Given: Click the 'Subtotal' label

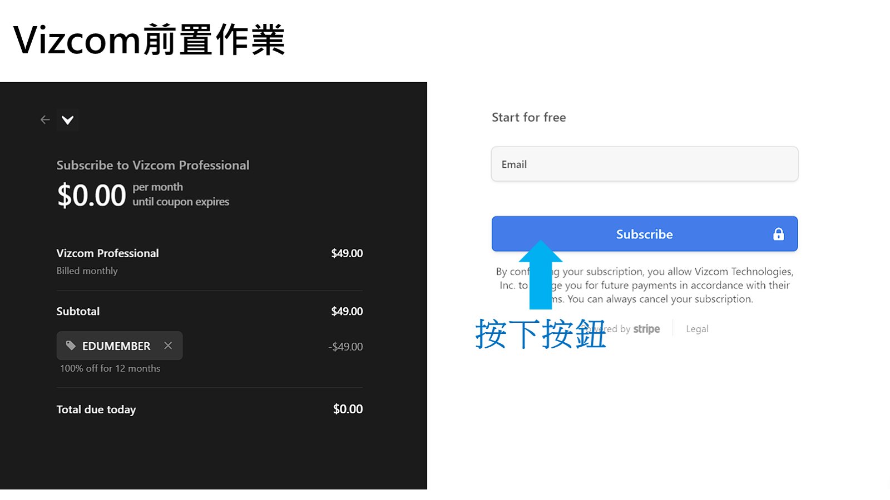Looking at the screenshot, I should coord(78,311).
